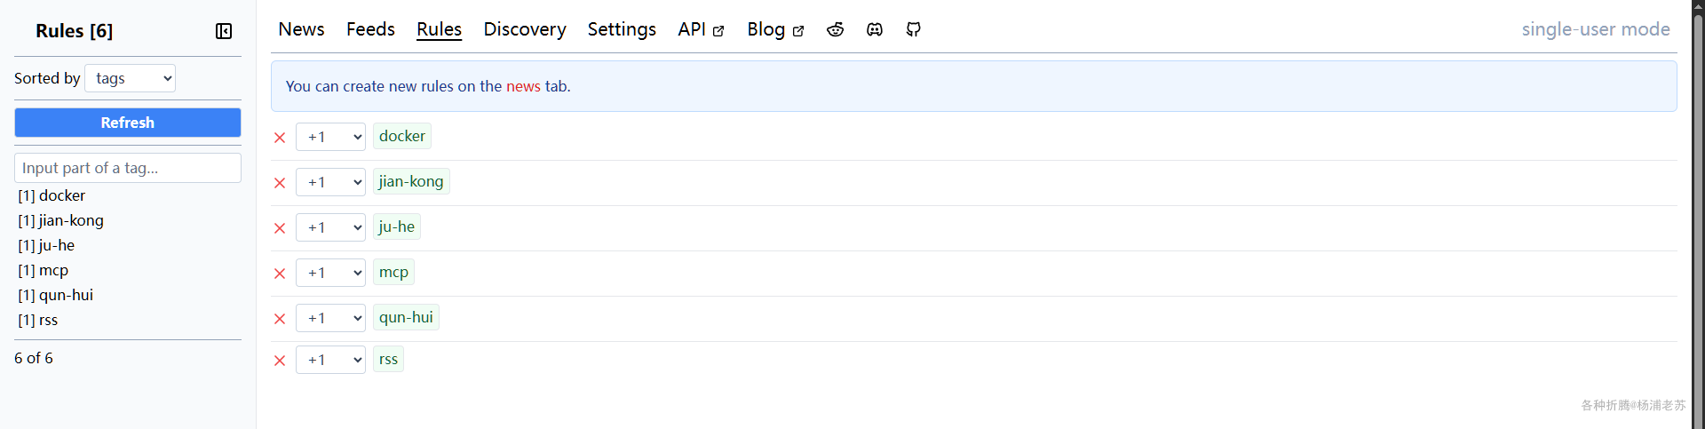The image size is (1705, 429).
Task: Delete the mcp rule
Action: 280,274
